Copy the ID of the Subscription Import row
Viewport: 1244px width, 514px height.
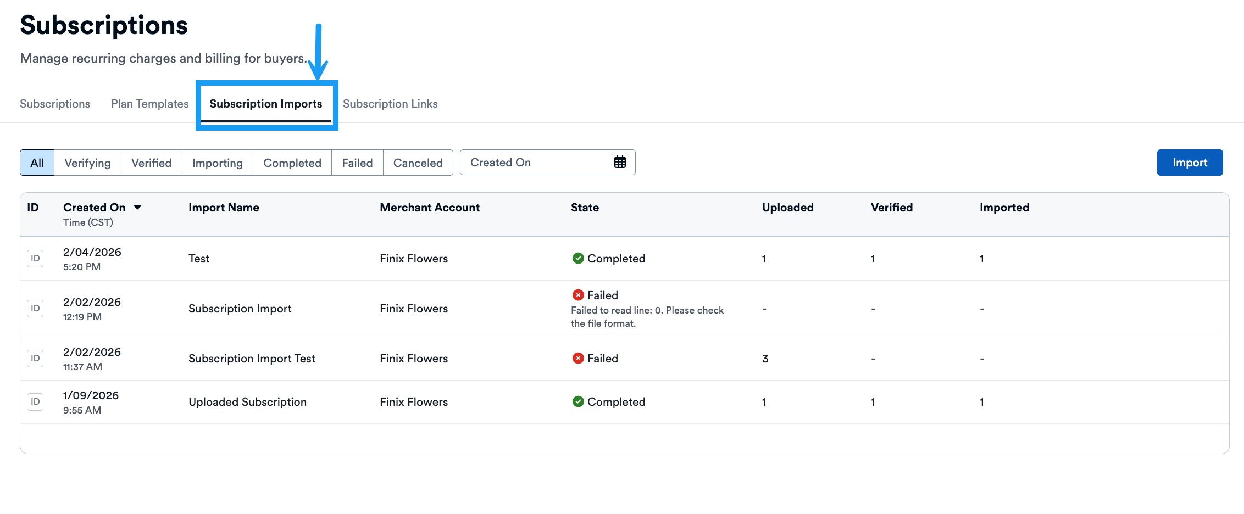tap(35, 308)
